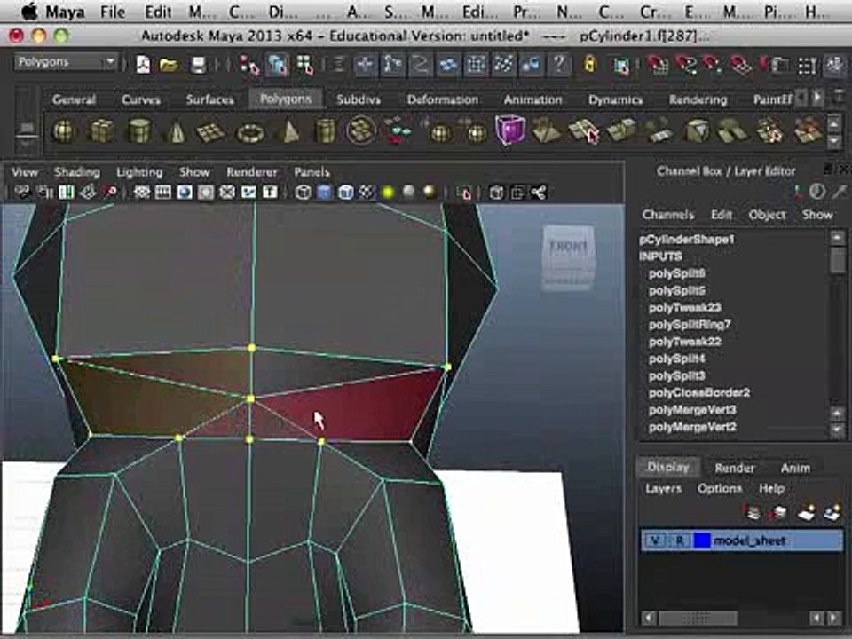Viewport: 852px width, 639px height.
Task: Toggle wireframe display cube icon
Action: pyautogui.click(x=304, y=193)
